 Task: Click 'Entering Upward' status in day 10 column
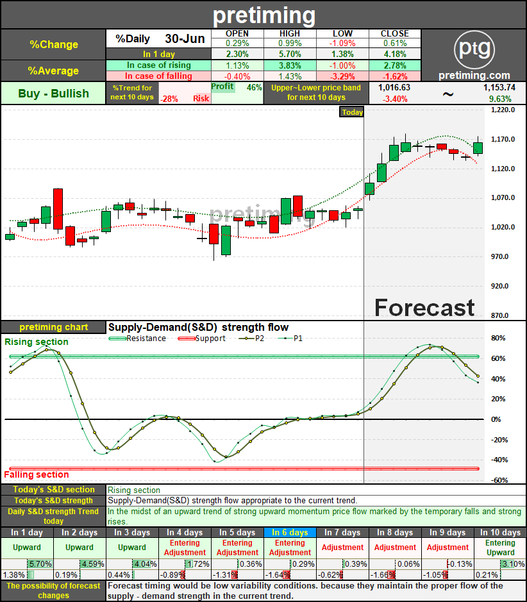(500, 548)
